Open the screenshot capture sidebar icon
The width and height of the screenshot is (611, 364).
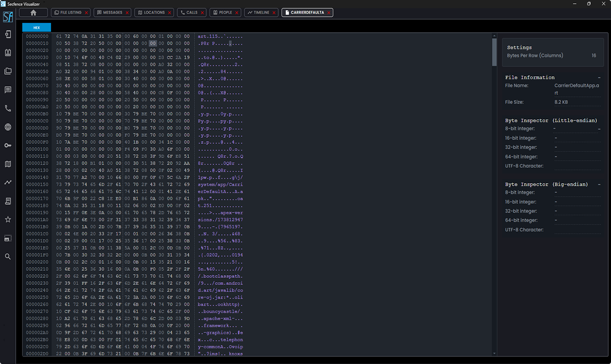(8, 238)
